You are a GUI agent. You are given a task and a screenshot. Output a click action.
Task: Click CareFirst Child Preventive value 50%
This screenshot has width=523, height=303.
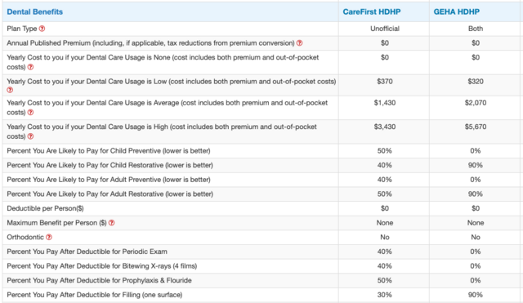click(385, 150)
